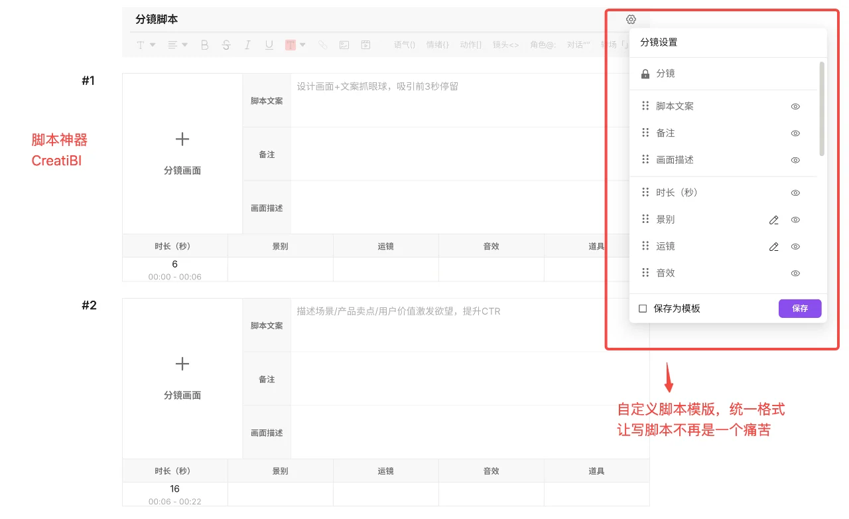Apply underline formatting
849x519 pixels.
(269, 44)
